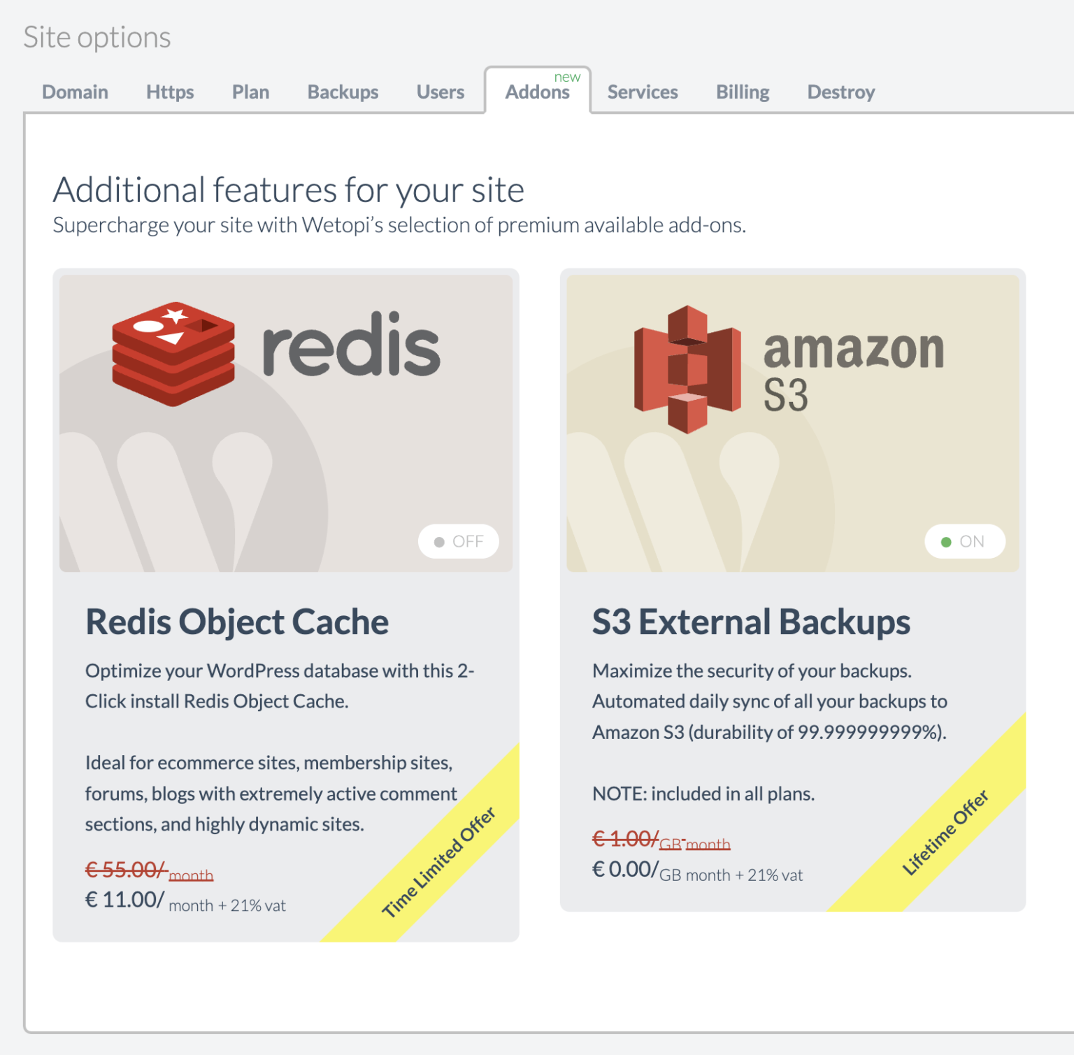The height and width of the screenshot is (1055, 1074).
Task: Click the 'Supercharge your site' subtitle text
Action: 399,225
